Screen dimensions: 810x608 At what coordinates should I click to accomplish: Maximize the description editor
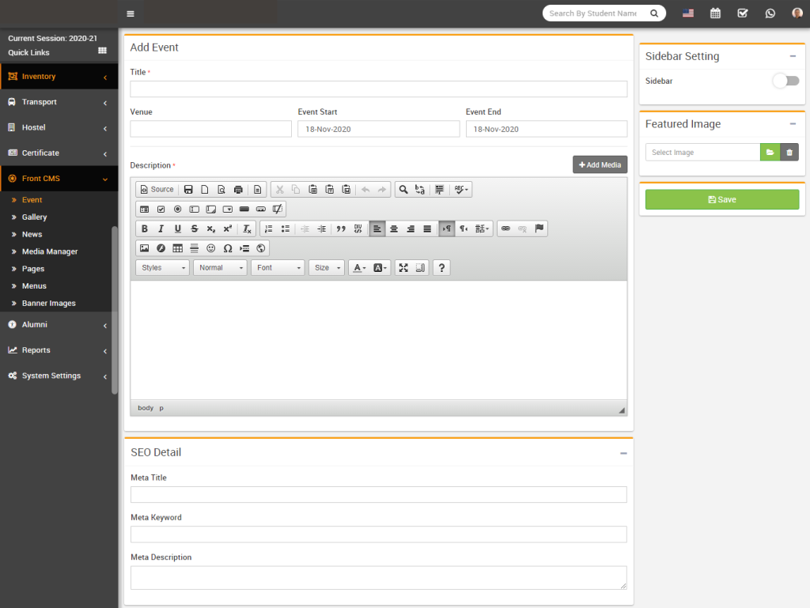[403, 268]
